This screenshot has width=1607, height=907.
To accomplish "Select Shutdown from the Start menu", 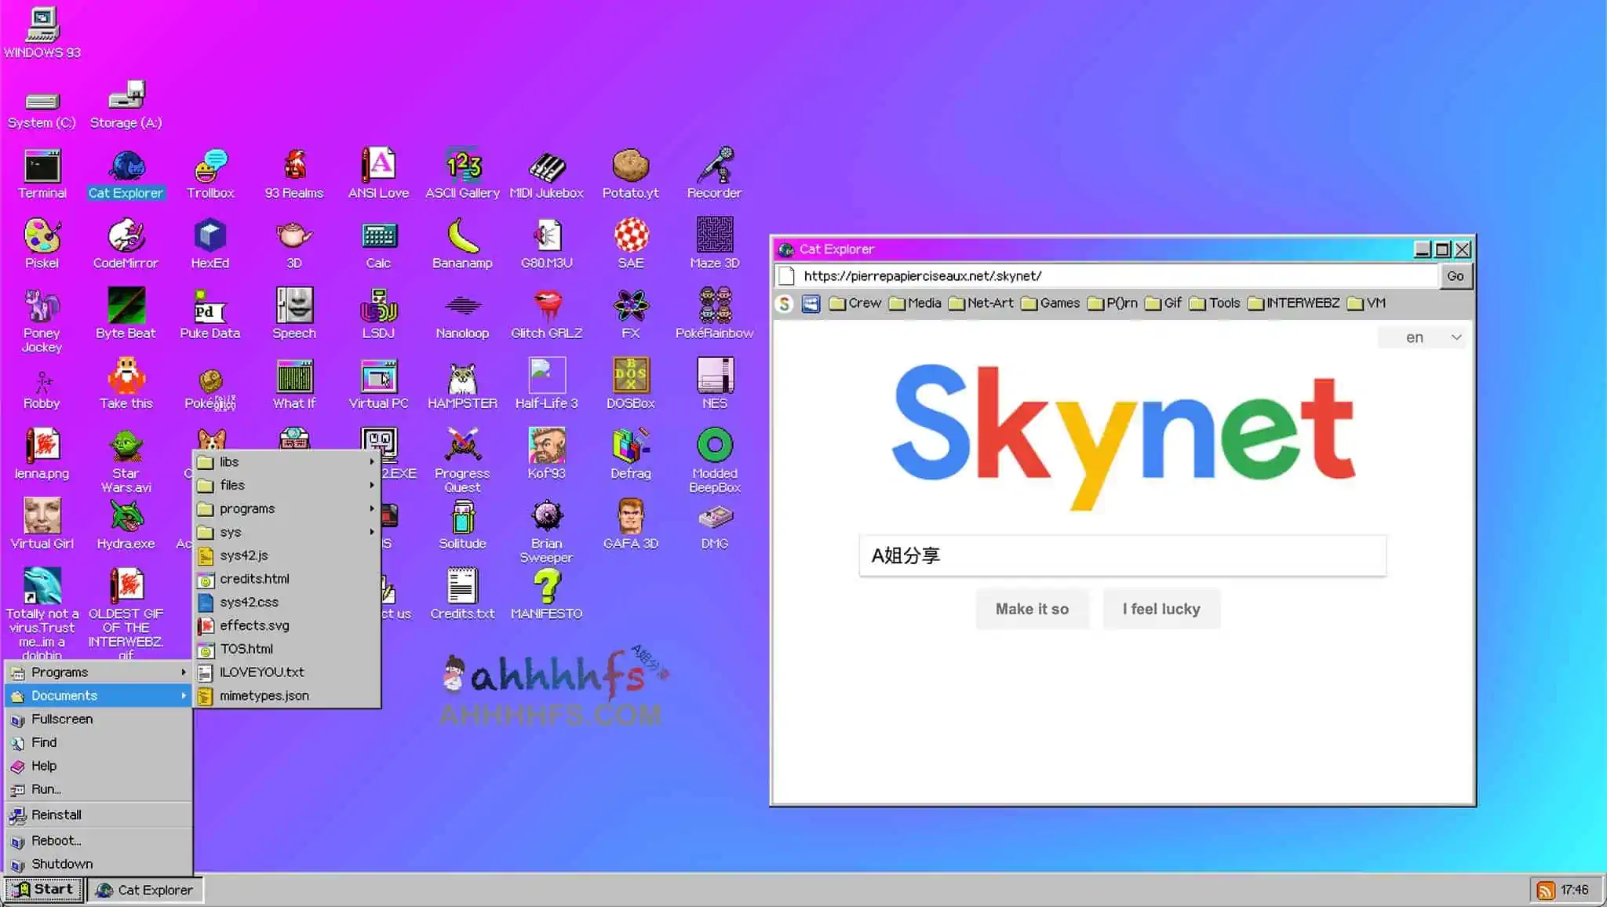I will [62, 864].
